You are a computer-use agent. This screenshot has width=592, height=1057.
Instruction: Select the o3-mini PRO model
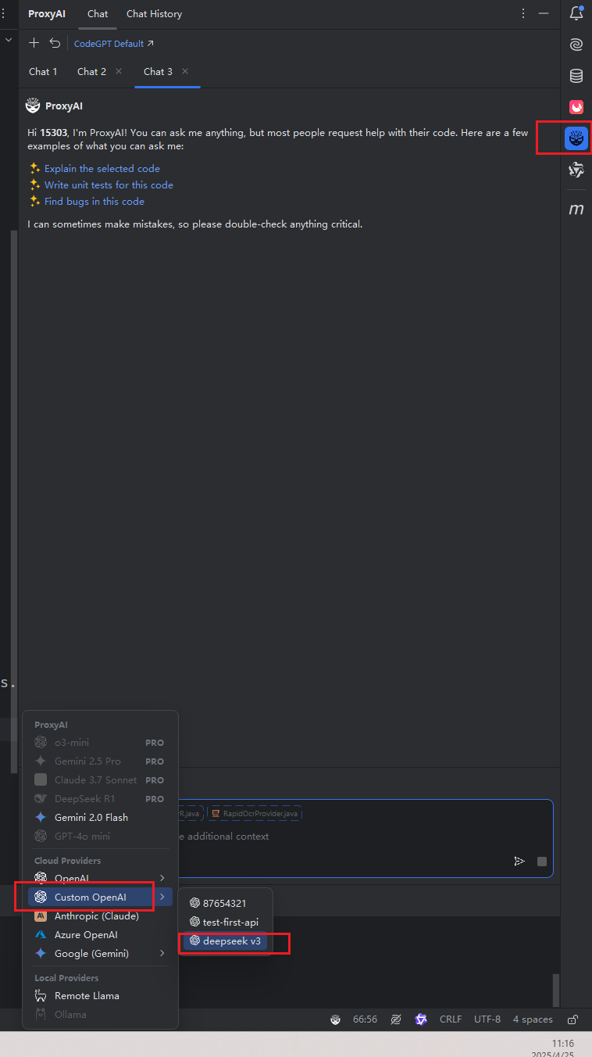point(100,743)
